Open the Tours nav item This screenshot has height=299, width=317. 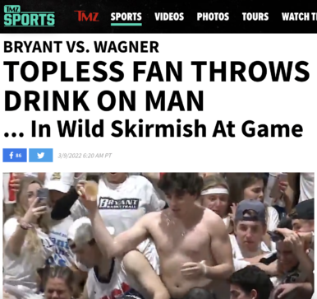tap(255, 16)
